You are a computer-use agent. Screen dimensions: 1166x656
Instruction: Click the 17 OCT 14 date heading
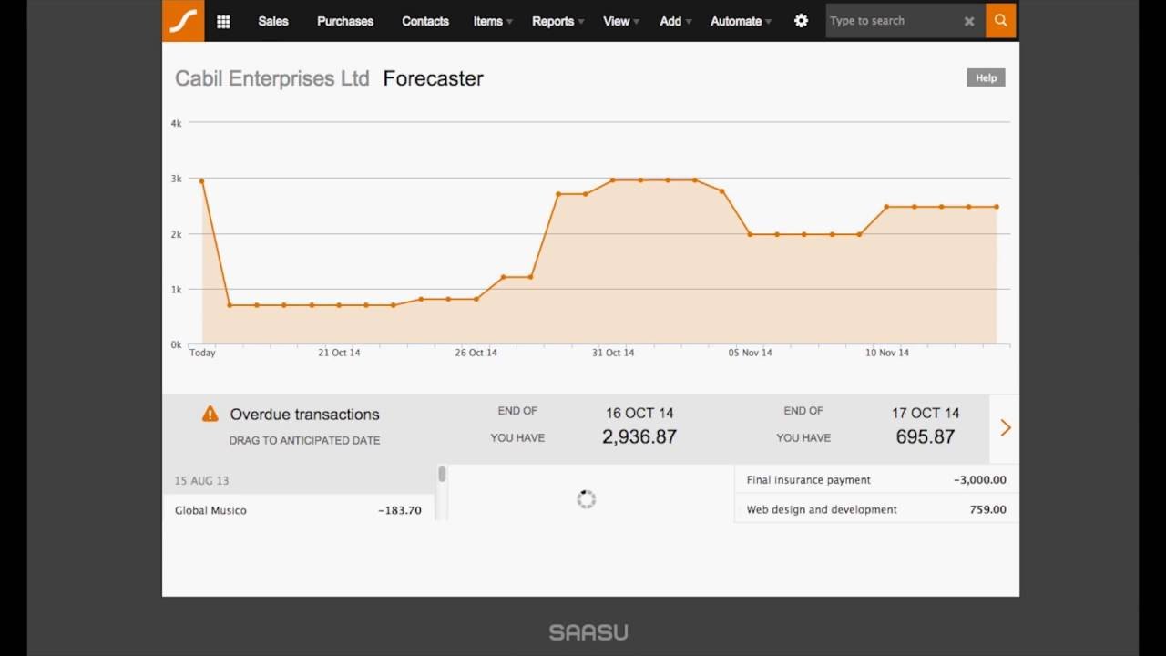(926, 413)
